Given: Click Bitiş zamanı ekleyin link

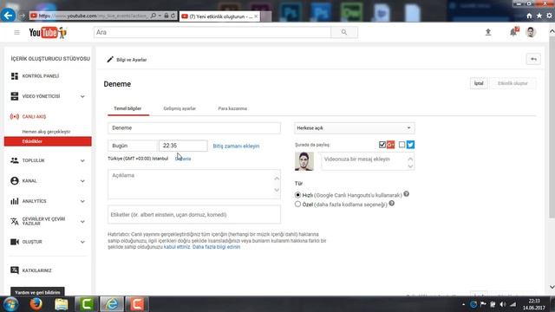Looking at the screenshot, I should click(236, 146).
